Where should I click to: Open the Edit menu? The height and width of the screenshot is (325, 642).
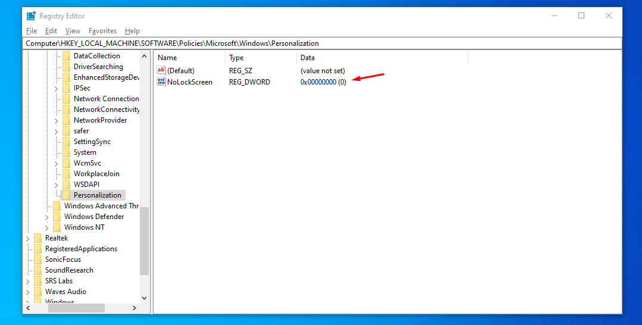[x=51, y=31]
